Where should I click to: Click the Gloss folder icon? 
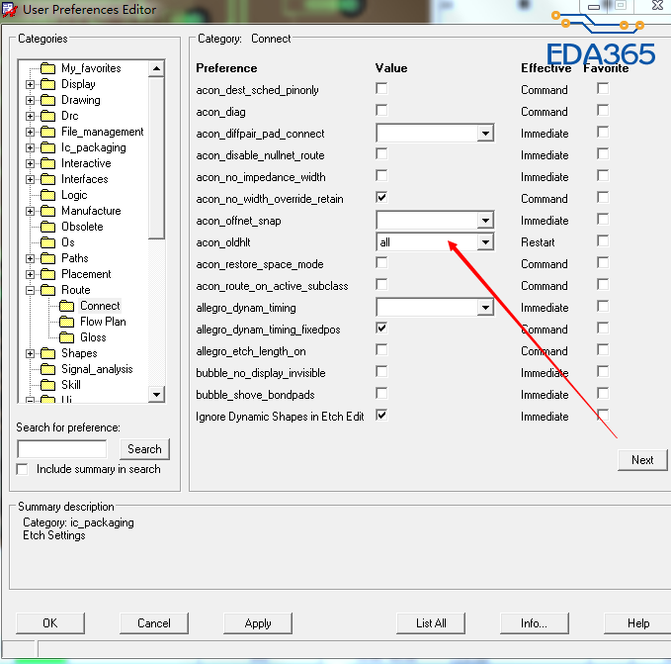tap(67, 337)
